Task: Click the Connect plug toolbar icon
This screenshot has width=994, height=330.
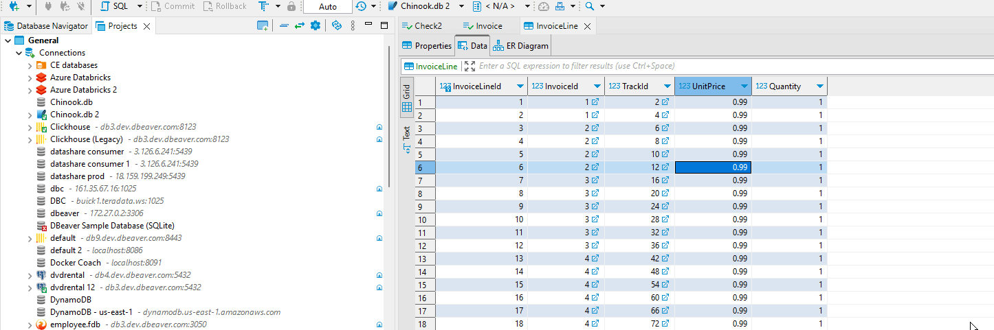Action: pos(48,6)
